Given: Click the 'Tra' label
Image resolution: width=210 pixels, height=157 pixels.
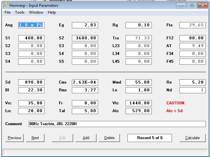Looking at the screenshot, I should click(x=116, y=38).
